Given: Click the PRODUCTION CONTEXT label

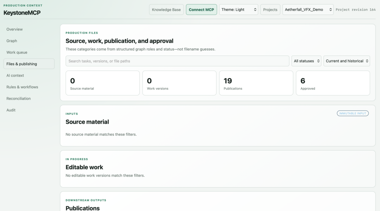Looking at the screenshot, I should (23, 5).
